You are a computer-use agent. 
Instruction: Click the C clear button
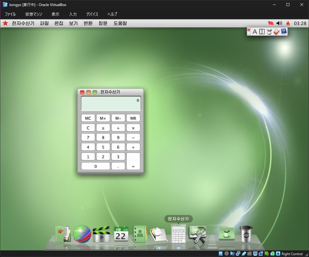point(88,128)
